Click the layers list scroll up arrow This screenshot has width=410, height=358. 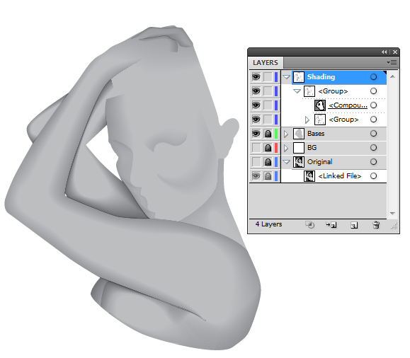click(392, 76)
